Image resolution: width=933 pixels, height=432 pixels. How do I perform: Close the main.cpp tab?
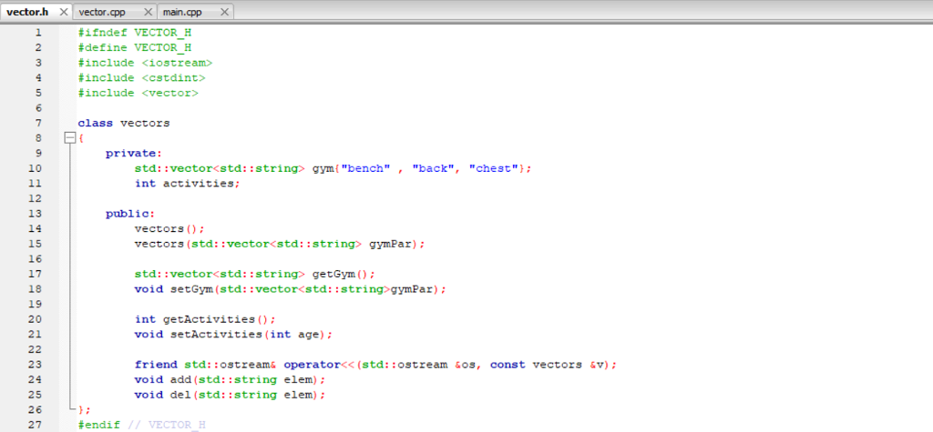coord(224,12)
